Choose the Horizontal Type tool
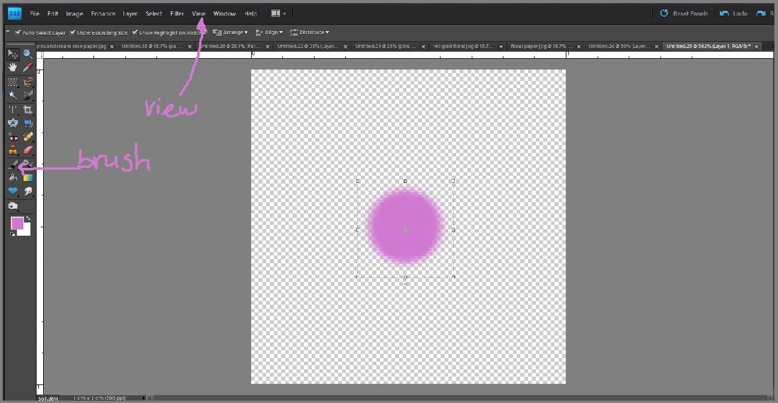The height and width of the screenshot is (403, 778). [x=13, y=109]
